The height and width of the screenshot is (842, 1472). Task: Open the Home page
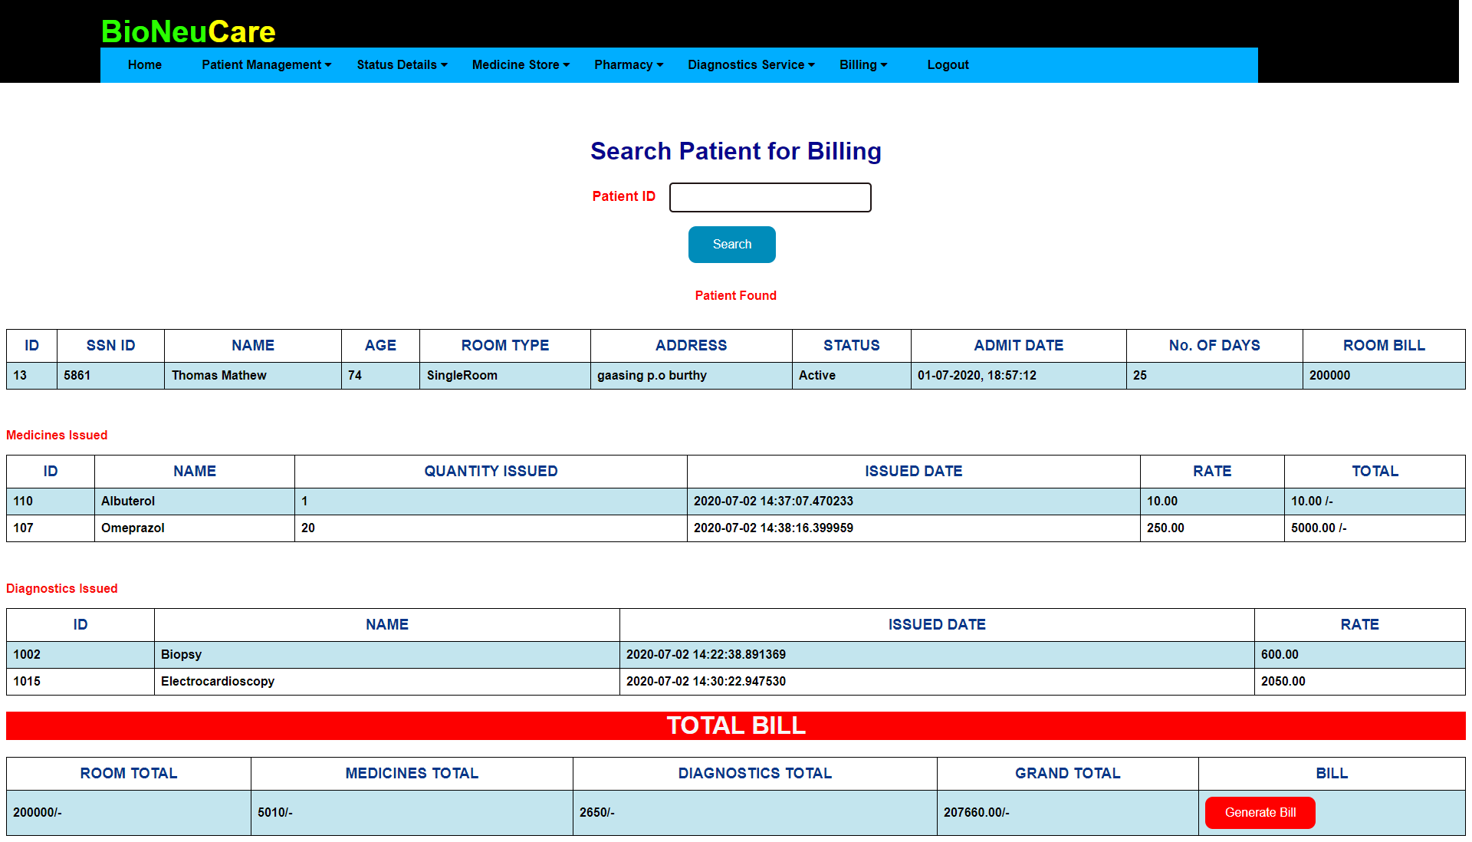pos(144,65)
